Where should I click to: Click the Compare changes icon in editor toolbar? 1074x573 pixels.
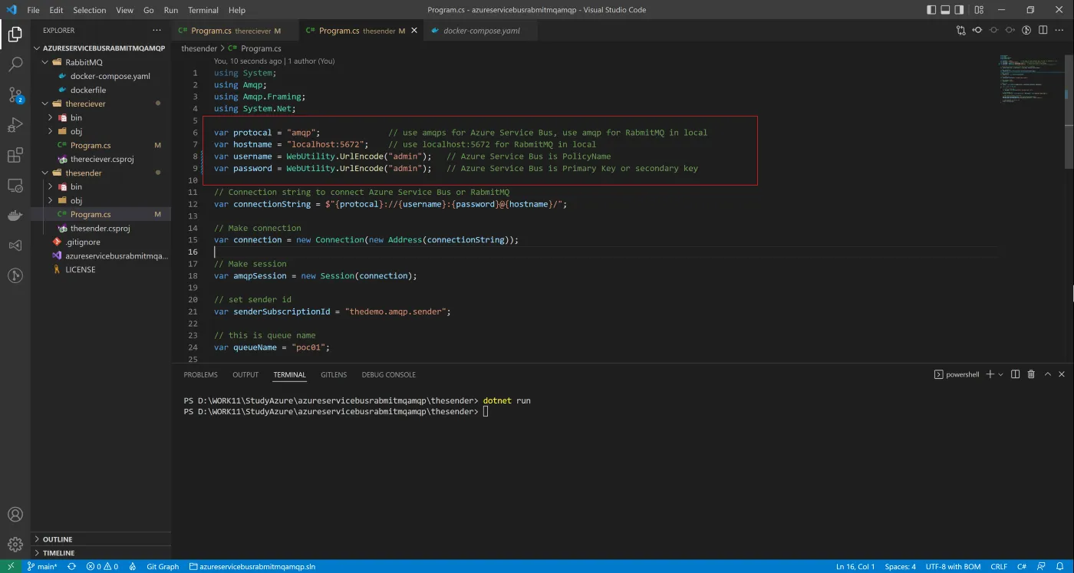click(x=960, y=31)
